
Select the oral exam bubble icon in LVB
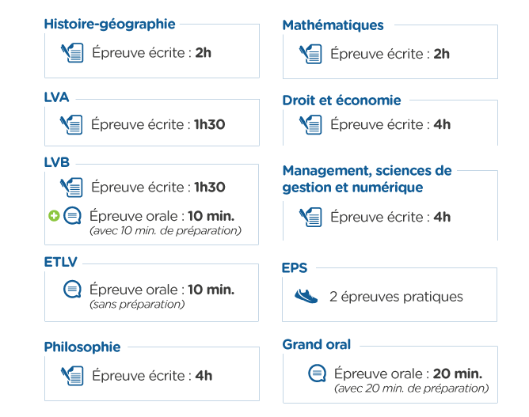pyautogui.click(x=73, y=216)
